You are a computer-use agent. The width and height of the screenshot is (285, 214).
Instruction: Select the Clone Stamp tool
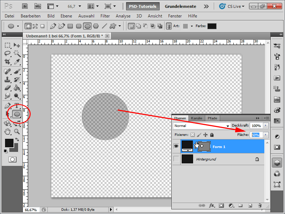coord(7,80)
